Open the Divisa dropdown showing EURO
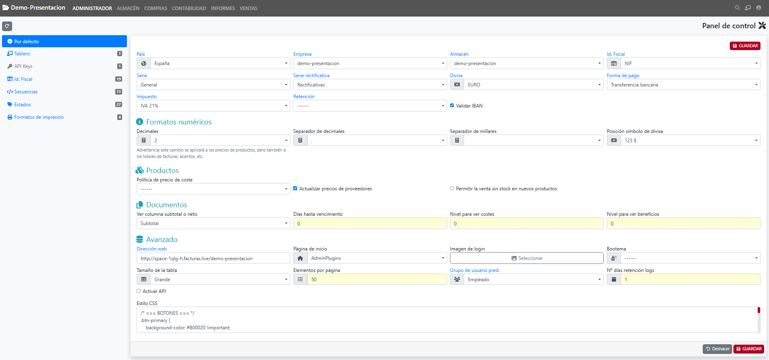This screenshot has height=360, width=769. pyautogui.click(x=533, y=85)
